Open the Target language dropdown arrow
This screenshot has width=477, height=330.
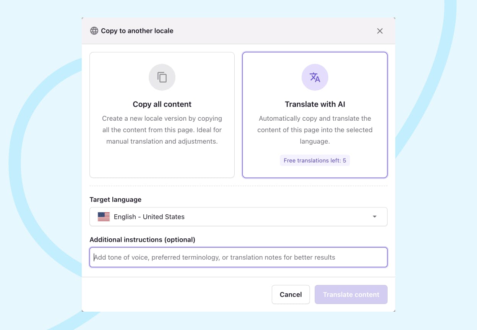click(x=375, y=217)
